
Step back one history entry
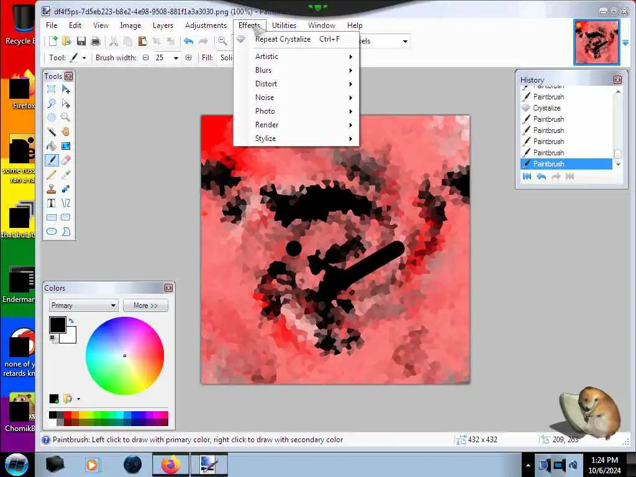pos(541,176)
